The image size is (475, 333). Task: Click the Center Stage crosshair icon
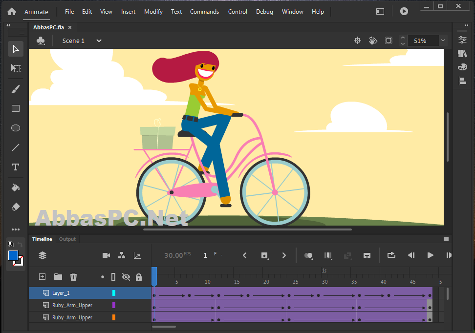coord(357,40)
